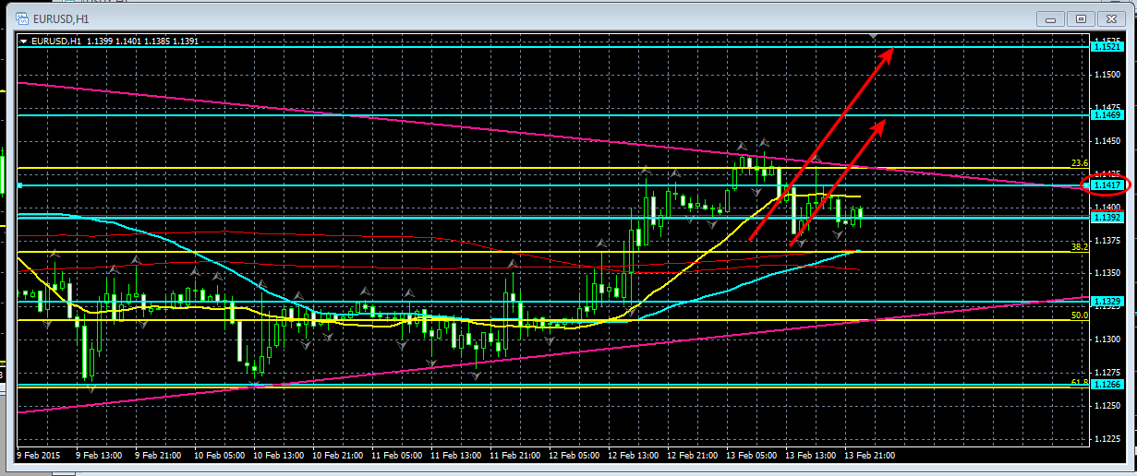1137x476 pixels.
Task: Click the 13 Feb 21:00 time label
Action: (x=869, y=456)
